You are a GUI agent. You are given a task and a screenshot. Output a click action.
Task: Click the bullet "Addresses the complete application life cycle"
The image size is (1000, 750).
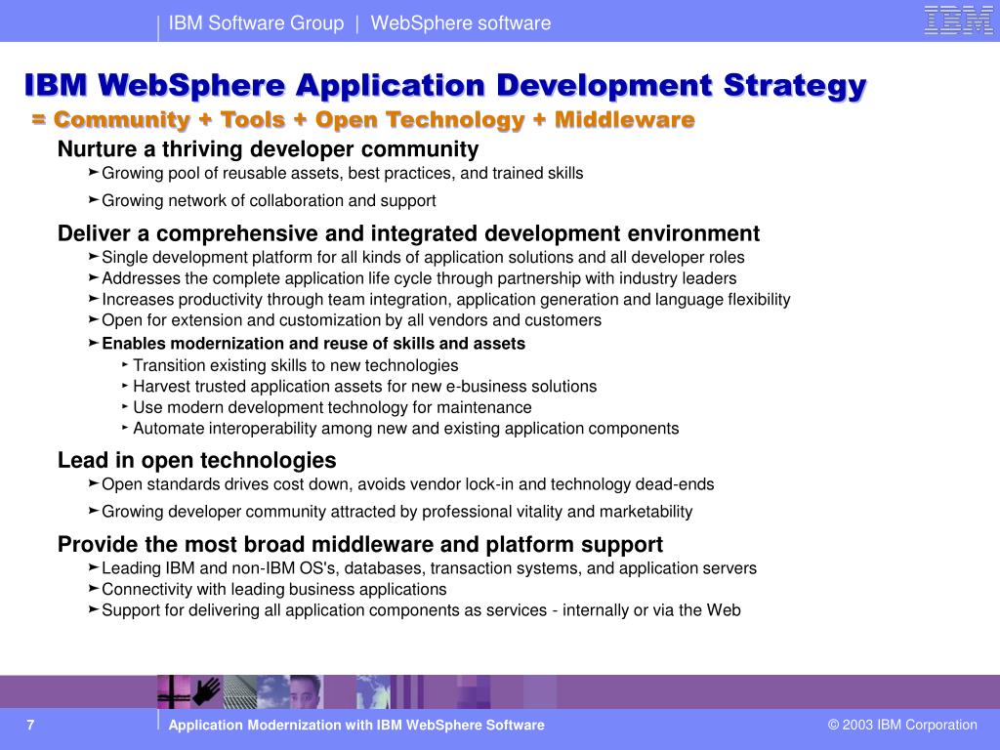tap(419, 278)
